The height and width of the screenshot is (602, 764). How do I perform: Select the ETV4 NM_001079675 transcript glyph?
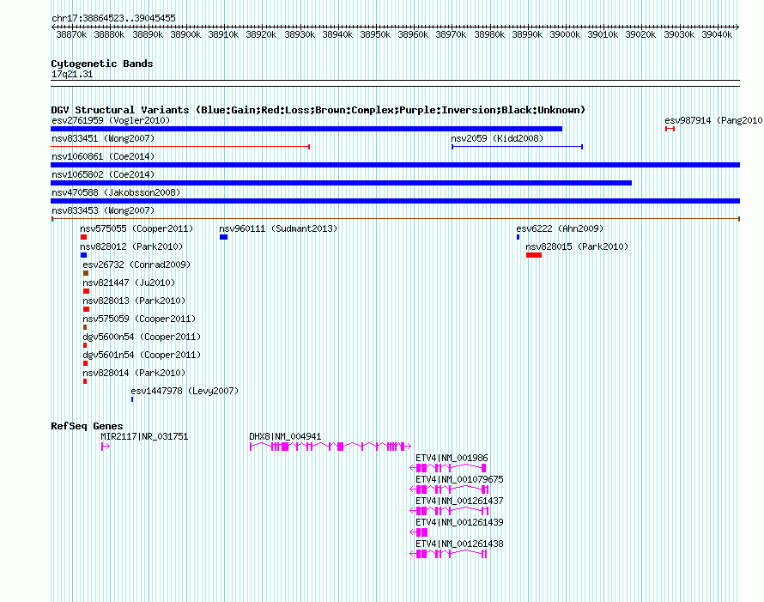pos(449,489)
